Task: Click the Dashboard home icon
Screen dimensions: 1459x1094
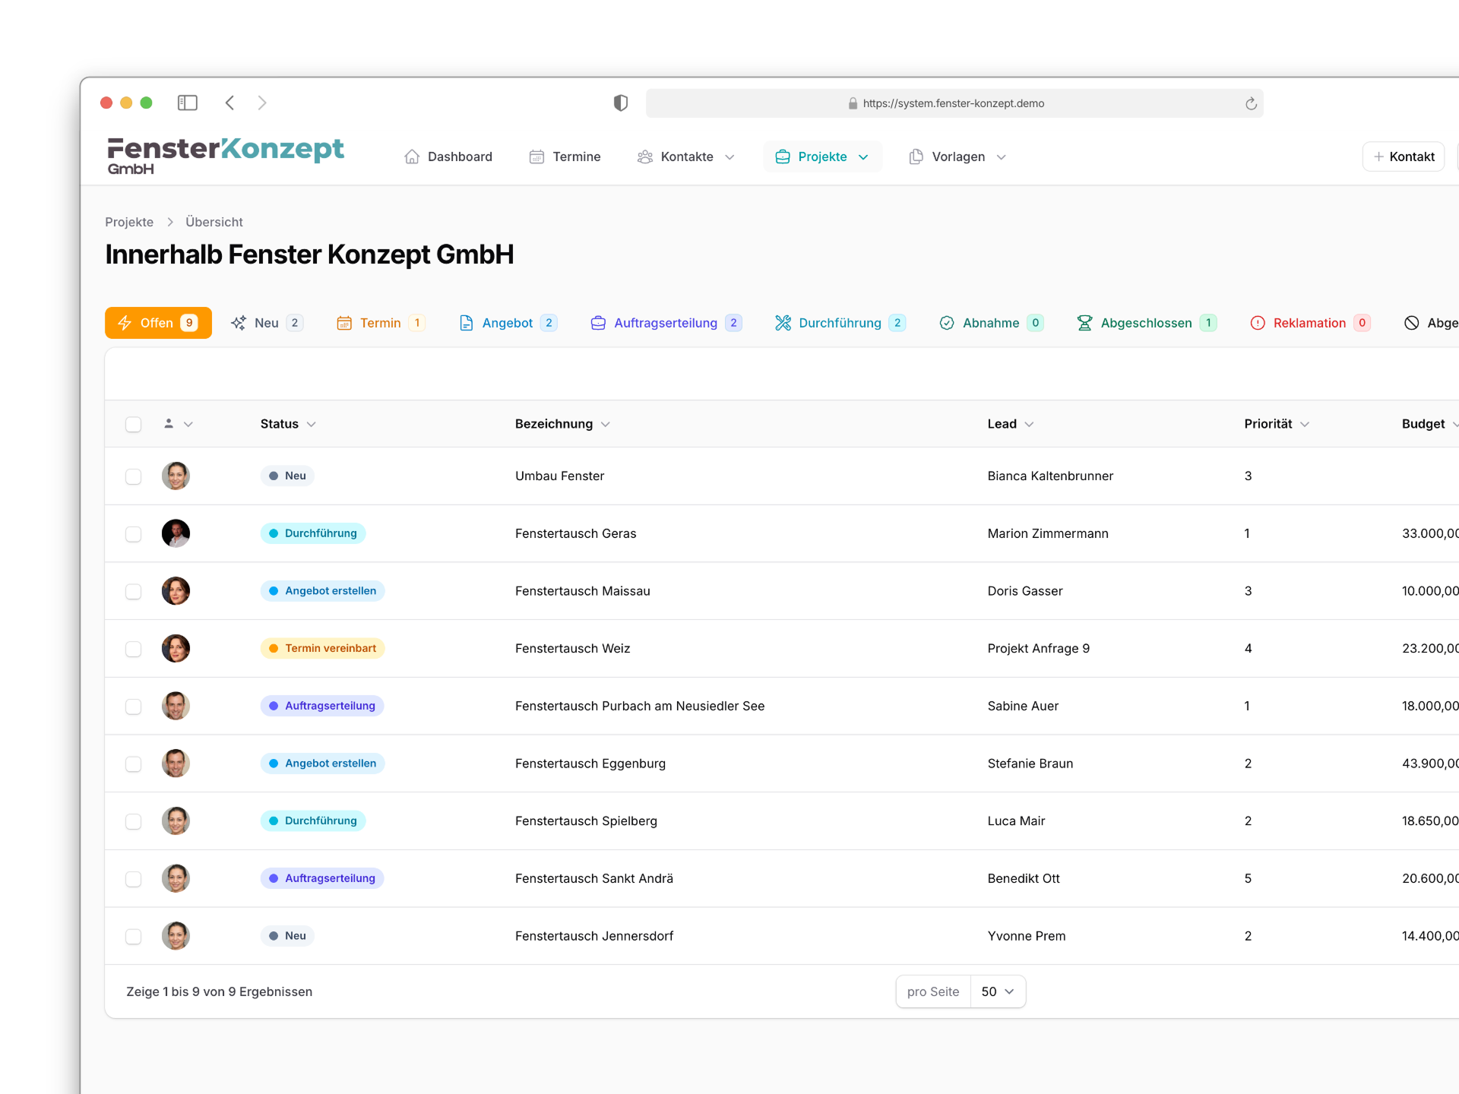Action: (412, 157)
